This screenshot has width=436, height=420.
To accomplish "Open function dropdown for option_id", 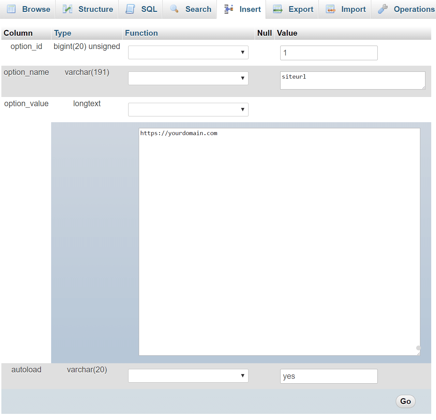I will click(x=188, y=52).
